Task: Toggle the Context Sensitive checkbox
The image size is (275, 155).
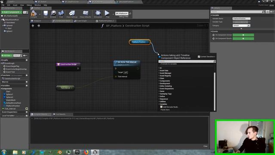Action: (x=199, y=56)
